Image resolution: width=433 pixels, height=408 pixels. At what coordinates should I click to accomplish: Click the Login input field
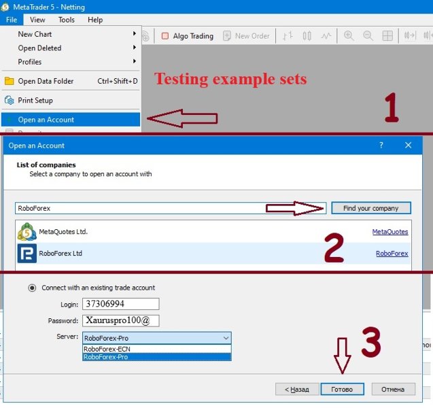pyautogui.click(x=121, y=304)
